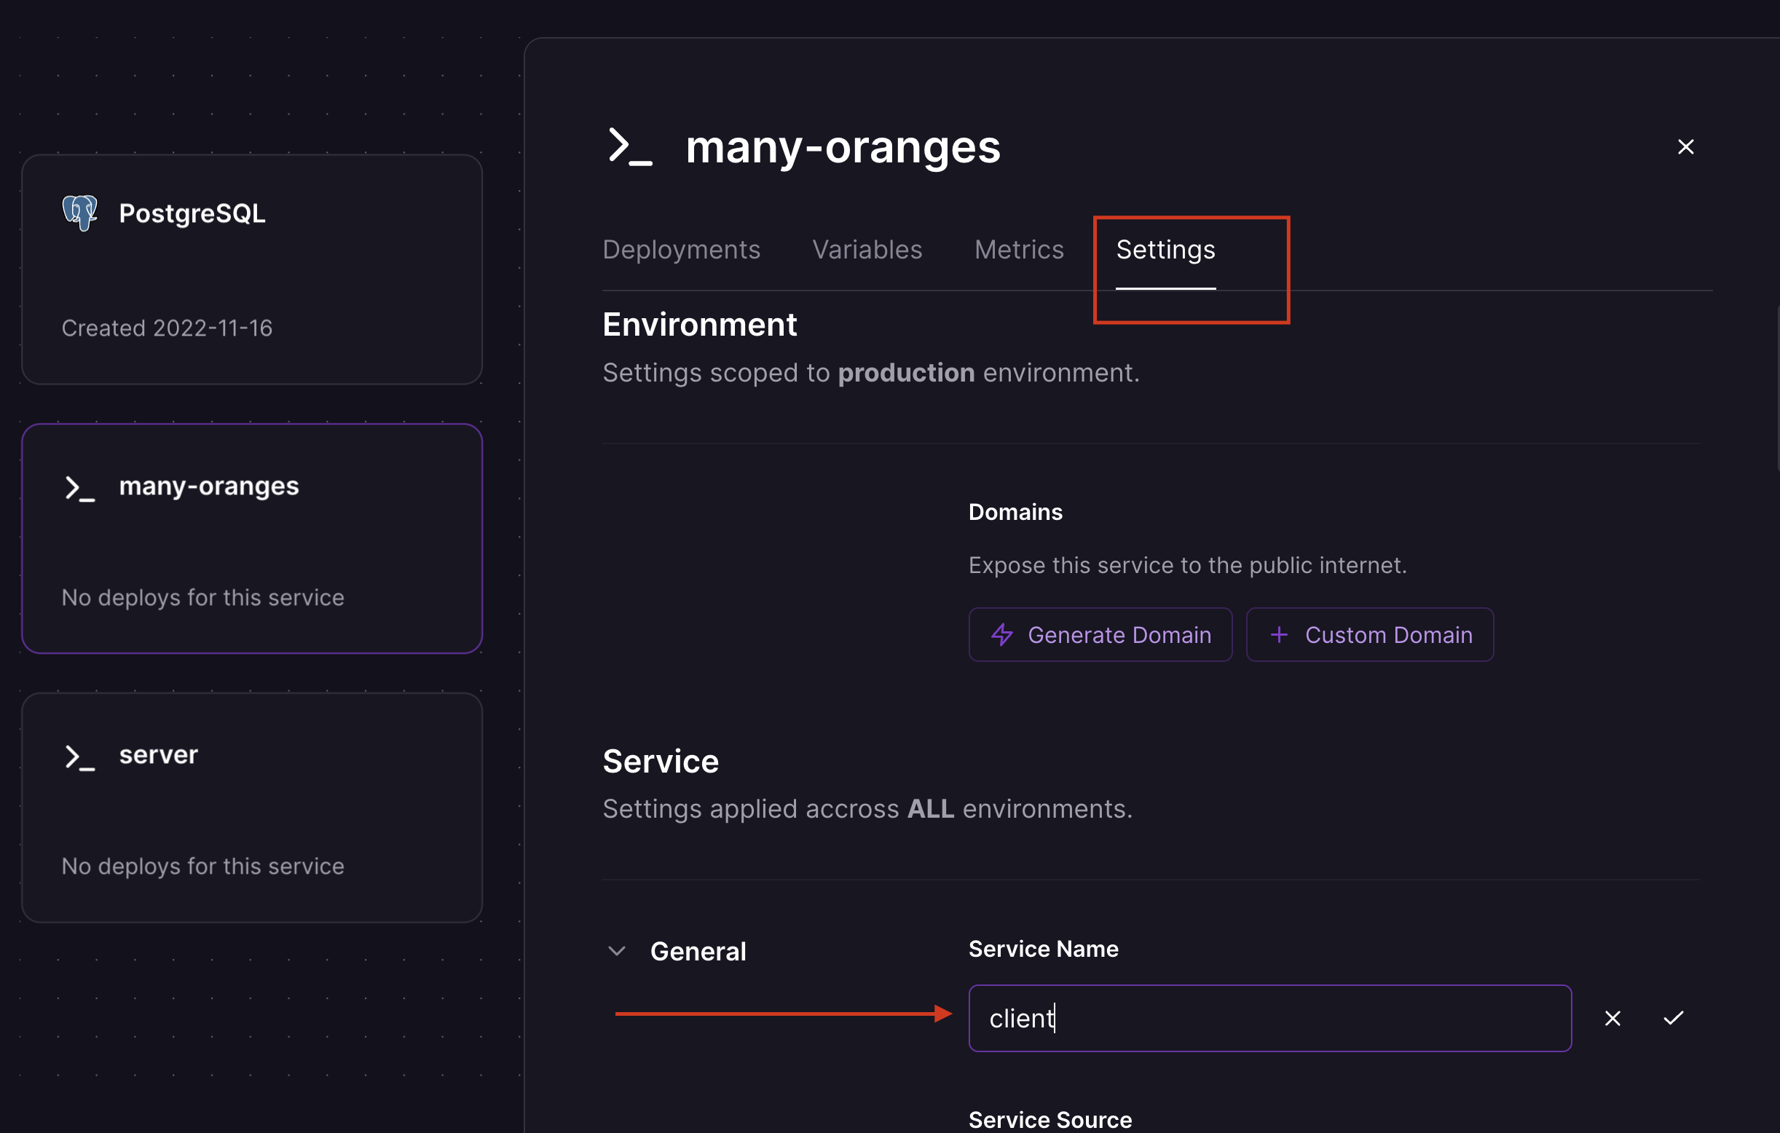Click the lightning bolt Generate Domain icon
Screen dimensions: 1780x1133
[1001, 635]
